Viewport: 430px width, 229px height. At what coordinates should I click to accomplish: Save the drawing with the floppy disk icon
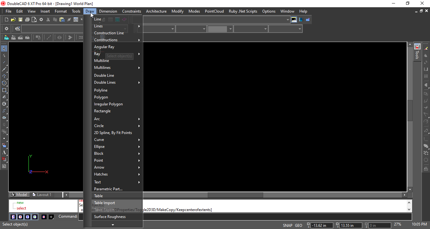pos(20,20)
